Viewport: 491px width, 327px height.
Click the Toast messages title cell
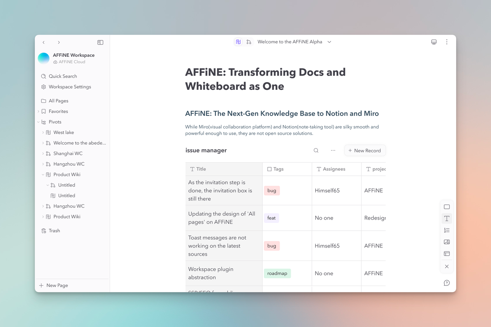point(224,246)
